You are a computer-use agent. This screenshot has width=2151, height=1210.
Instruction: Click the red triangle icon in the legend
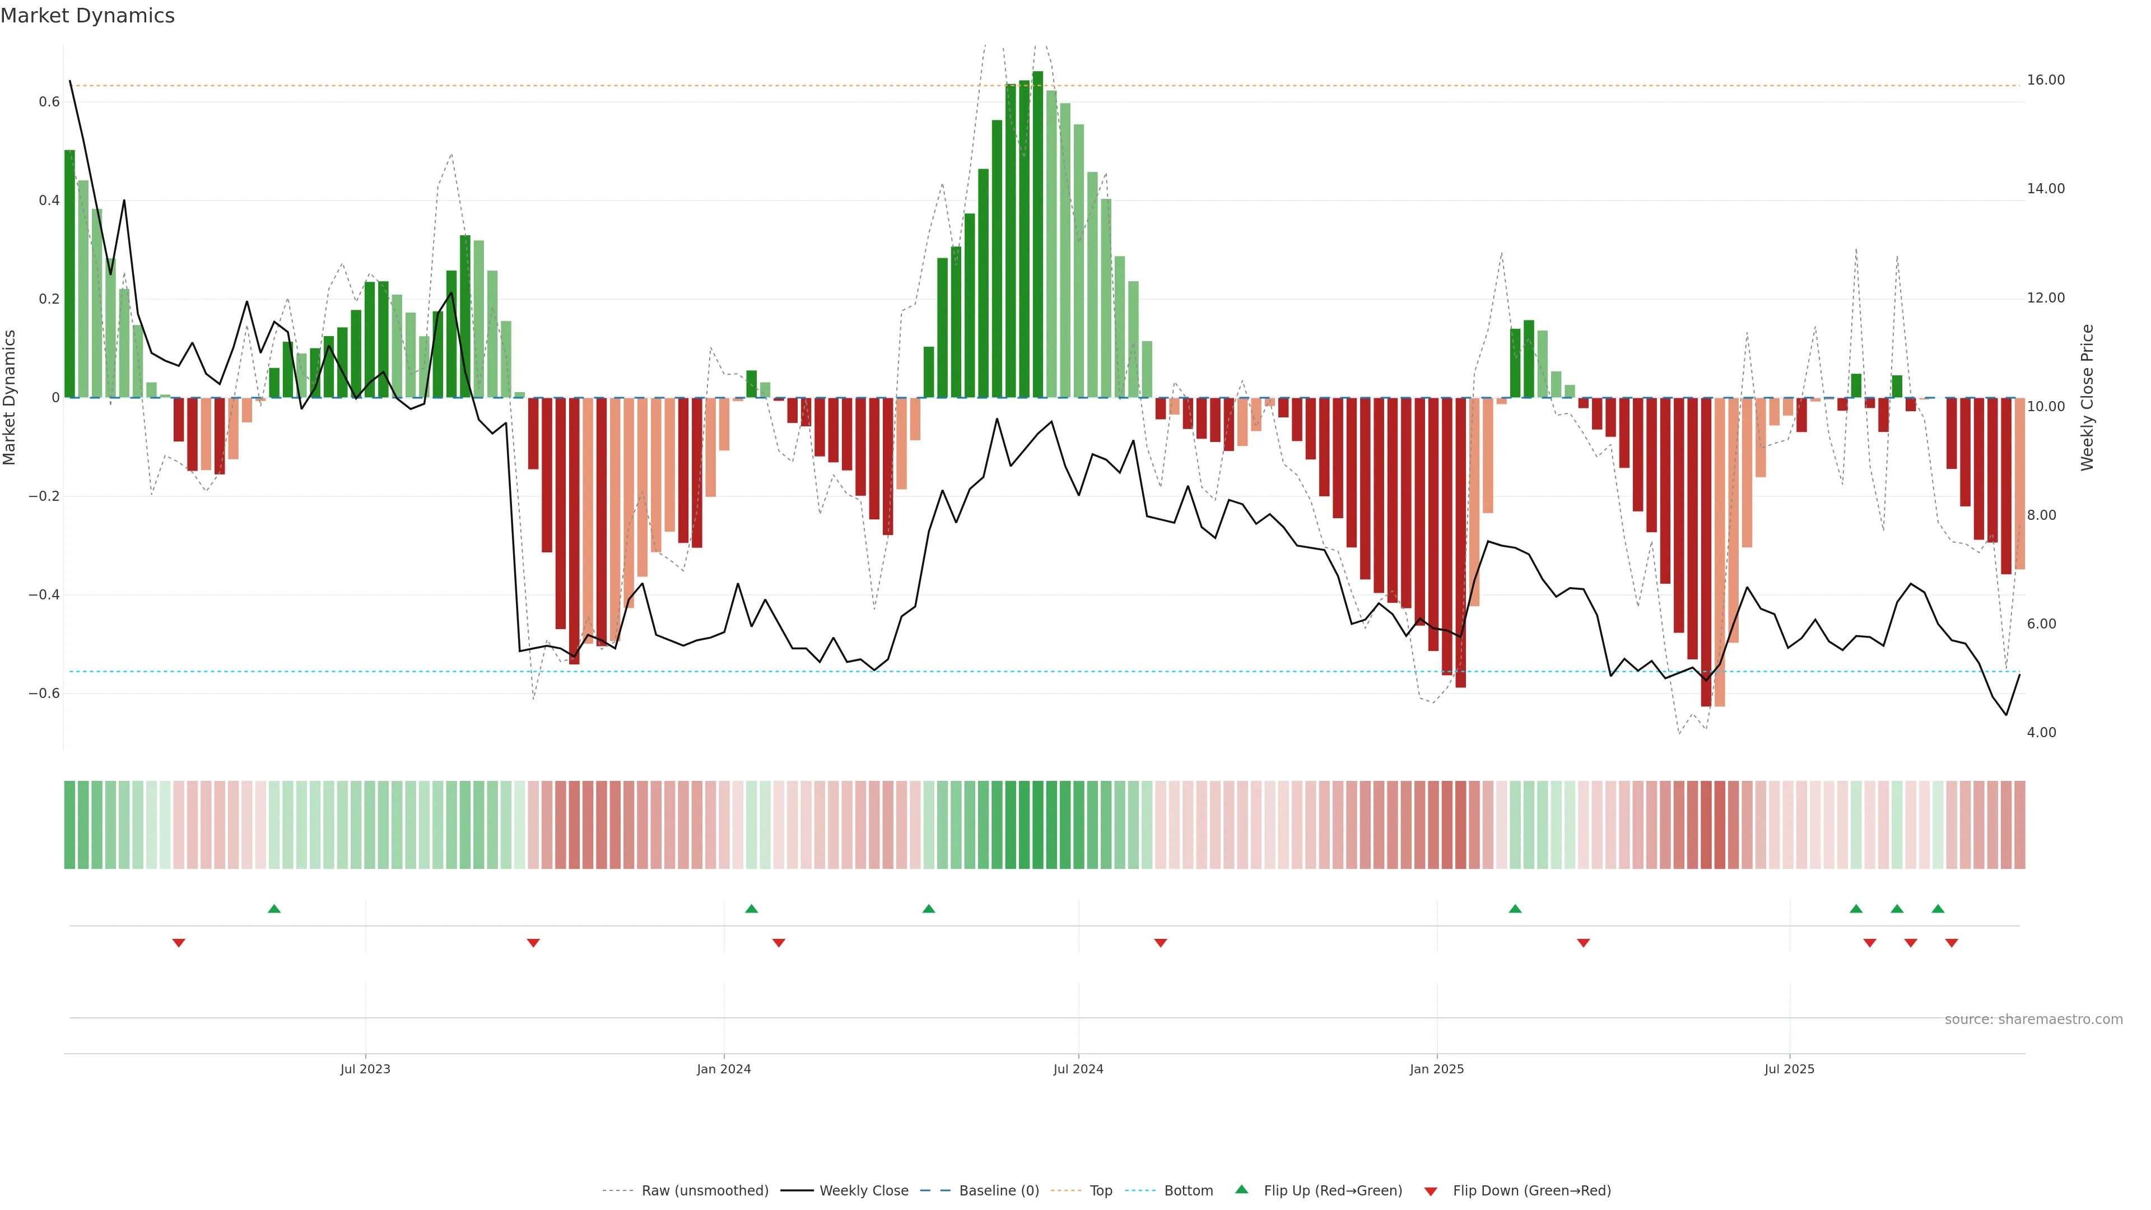click(x=1431, y=1192)
